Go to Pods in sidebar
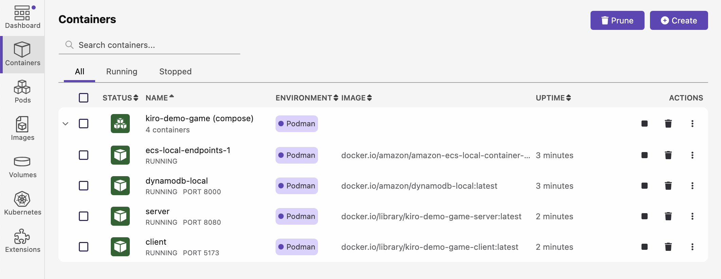The height and width of the screenshot is (279, 721). [x=22, y=91]
